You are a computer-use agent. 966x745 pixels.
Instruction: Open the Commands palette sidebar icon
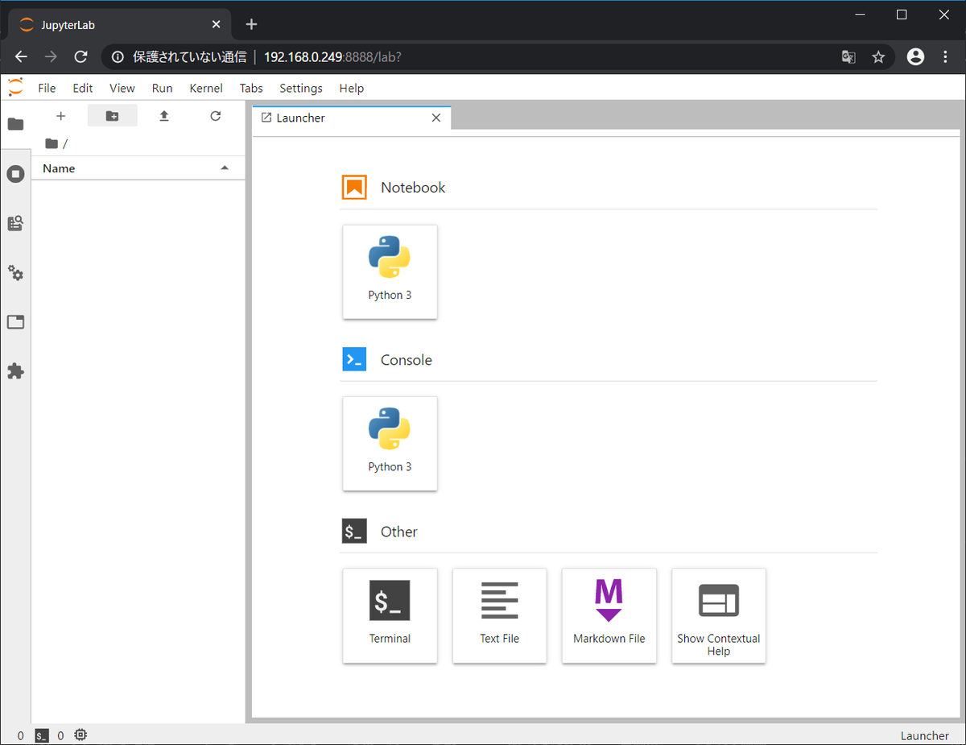point(15,223)
